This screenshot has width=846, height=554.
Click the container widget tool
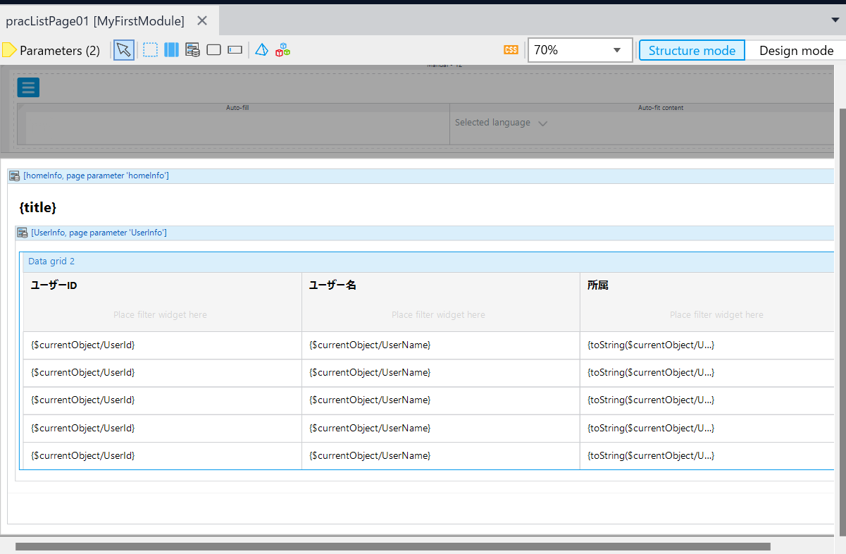point(213,49)
